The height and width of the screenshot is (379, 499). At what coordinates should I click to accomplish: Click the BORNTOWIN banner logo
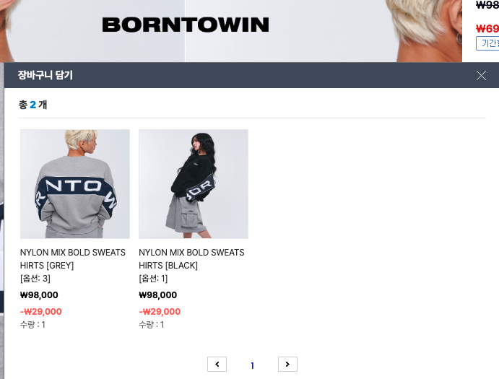186,25
